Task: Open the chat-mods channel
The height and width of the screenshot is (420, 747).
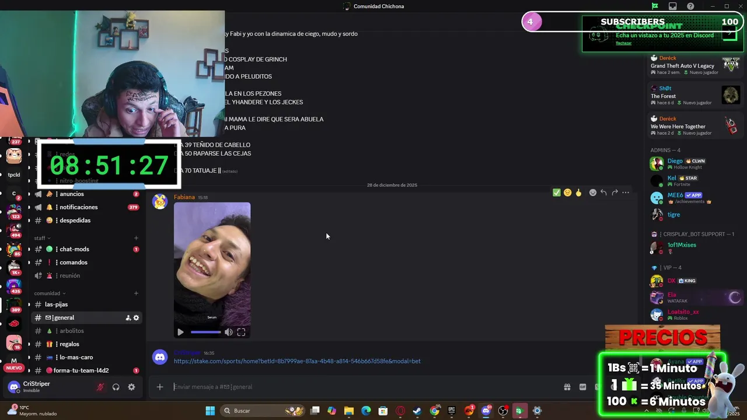Action: pos(87,249)
